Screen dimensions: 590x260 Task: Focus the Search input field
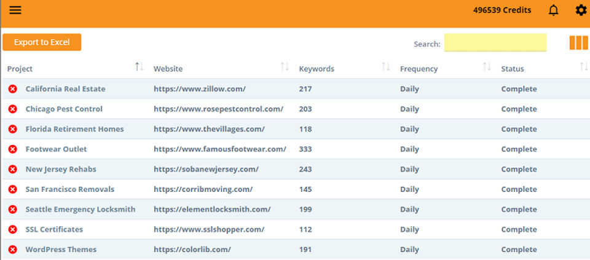pos(495,42)
